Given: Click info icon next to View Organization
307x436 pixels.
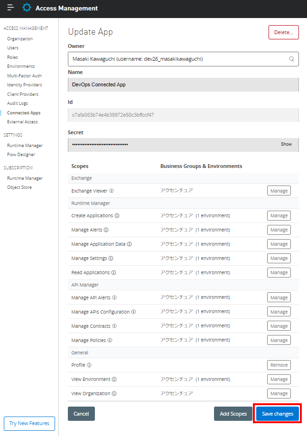Looking at the screenshot, I should 114,393.
